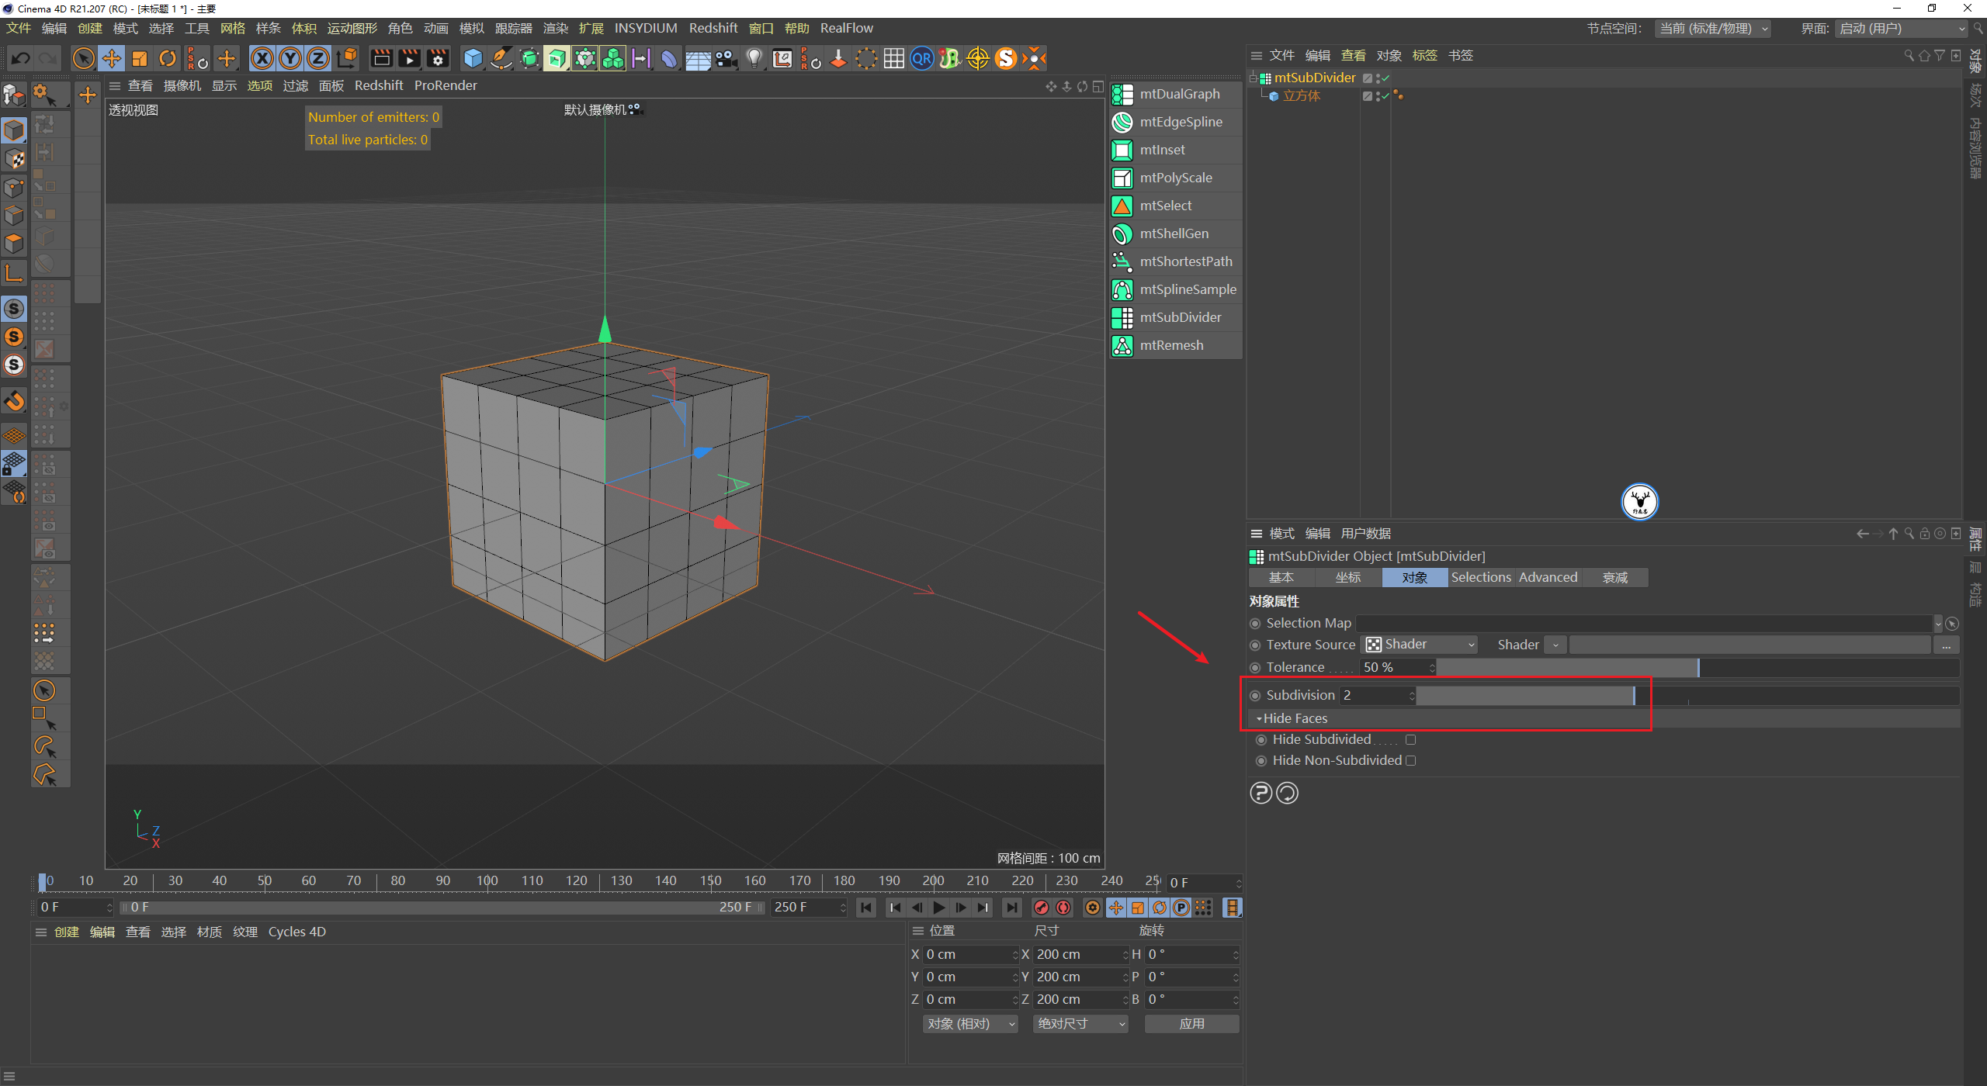Click the mtRemesh plugin icon
The image size is (1987, 1086).
[1122, 345]
